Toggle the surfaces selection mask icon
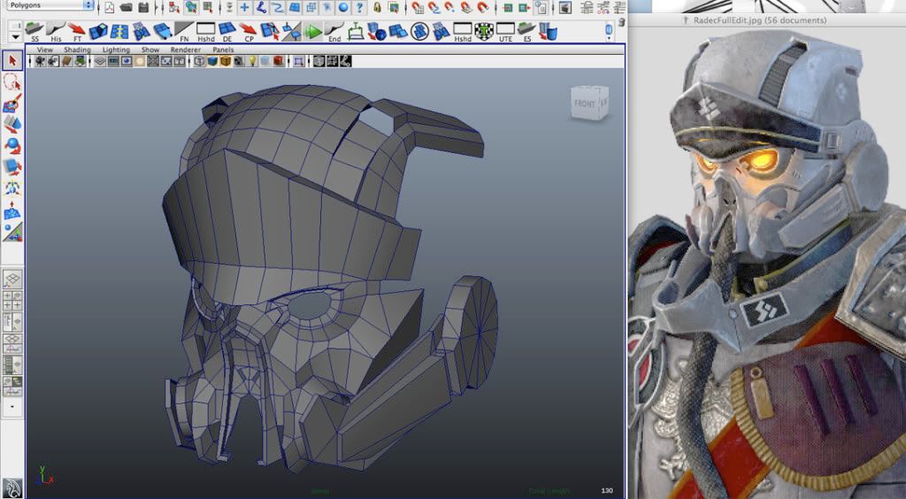Screen dimensions: 906x499 pyautogui.click(x=295, y=7)
